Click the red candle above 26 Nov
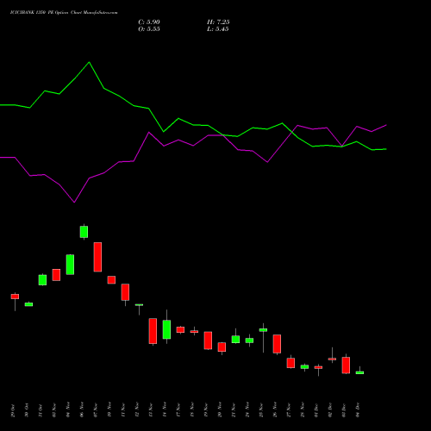The image size is (431, 431). [277, 344]
